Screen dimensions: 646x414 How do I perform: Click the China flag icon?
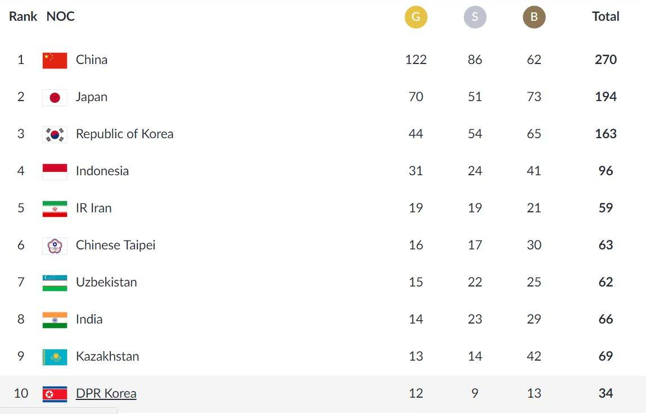pyautogui.click(x=55, y=61)
